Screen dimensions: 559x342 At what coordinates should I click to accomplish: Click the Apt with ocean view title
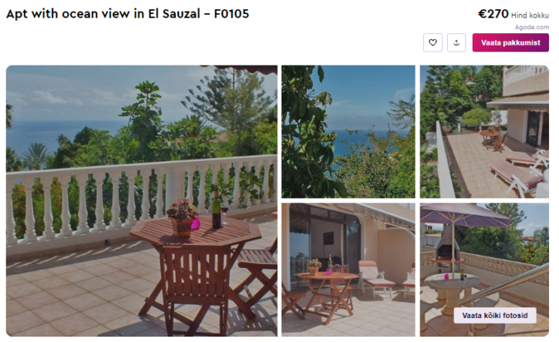pos(127,14)
